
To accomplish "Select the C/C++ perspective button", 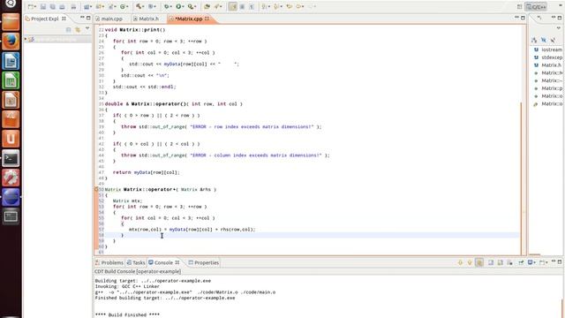I will click(536, 6).
